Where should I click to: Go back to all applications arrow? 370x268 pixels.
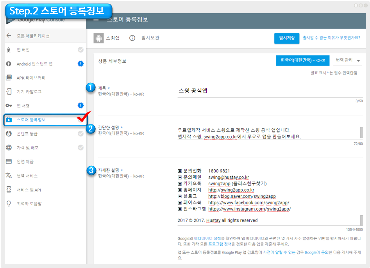tap(9, 35)
